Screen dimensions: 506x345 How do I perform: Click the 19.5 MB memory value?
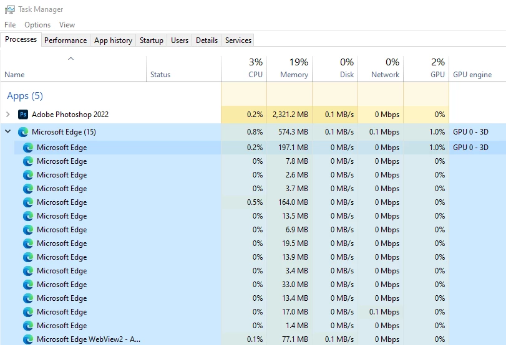coord(295,243)
